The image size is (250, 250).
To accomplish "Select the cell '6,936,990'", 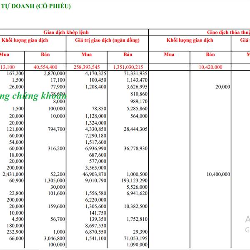I will [96, 148].
